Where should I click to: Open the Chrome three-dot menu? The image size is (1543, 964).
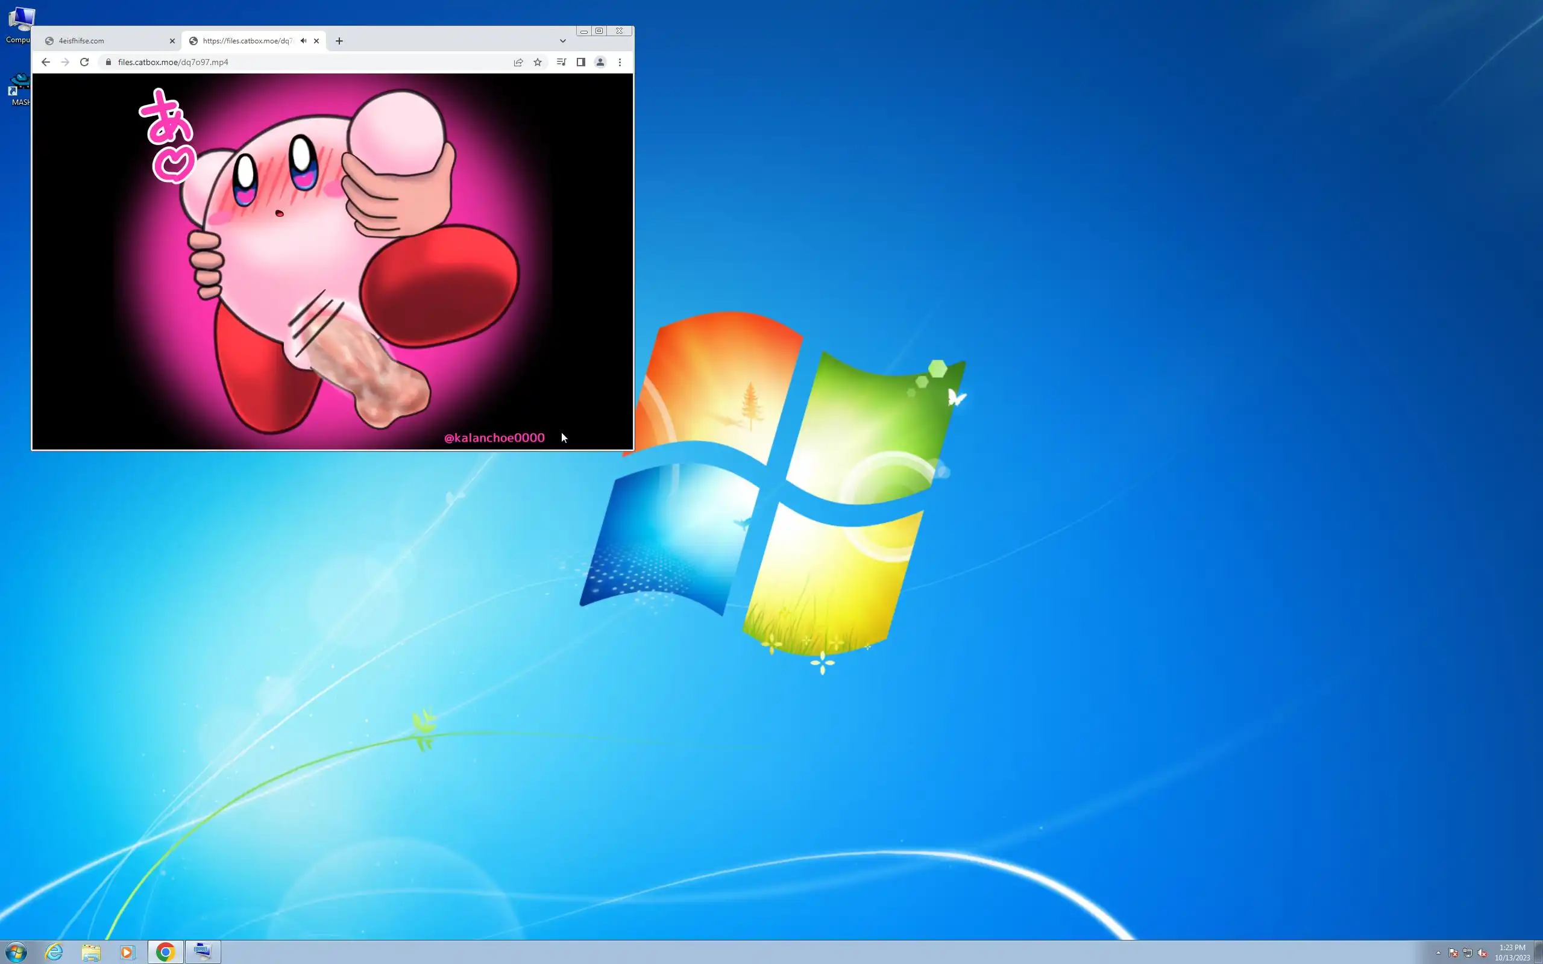tap(620, 62)
